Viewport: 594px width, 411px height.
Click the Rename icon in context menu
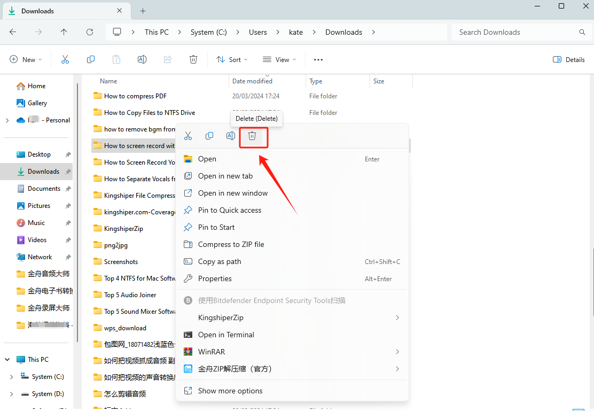pos(231,136)
